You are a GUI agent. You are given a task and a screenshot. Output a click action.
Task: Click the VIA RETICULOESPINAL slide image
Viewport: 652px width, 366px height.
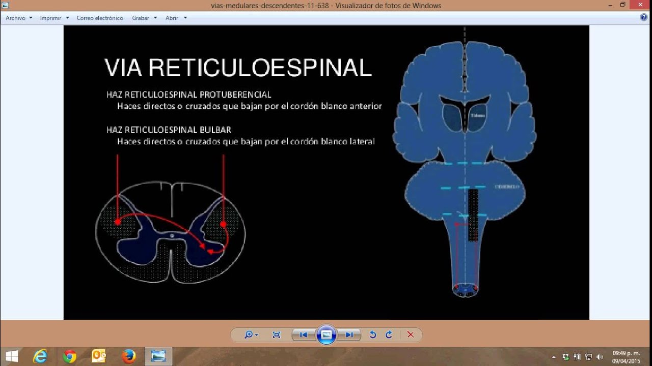(327, 172)
